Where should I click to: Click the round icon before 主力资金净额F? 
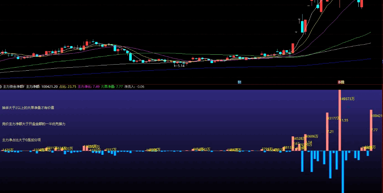[1, 87]
